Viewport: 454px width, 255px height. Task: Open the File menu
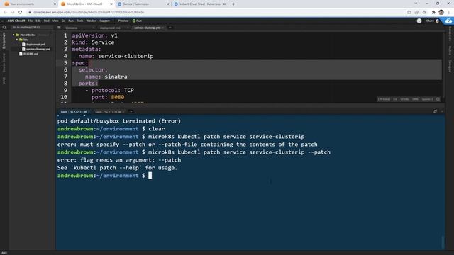pos(31,21)
